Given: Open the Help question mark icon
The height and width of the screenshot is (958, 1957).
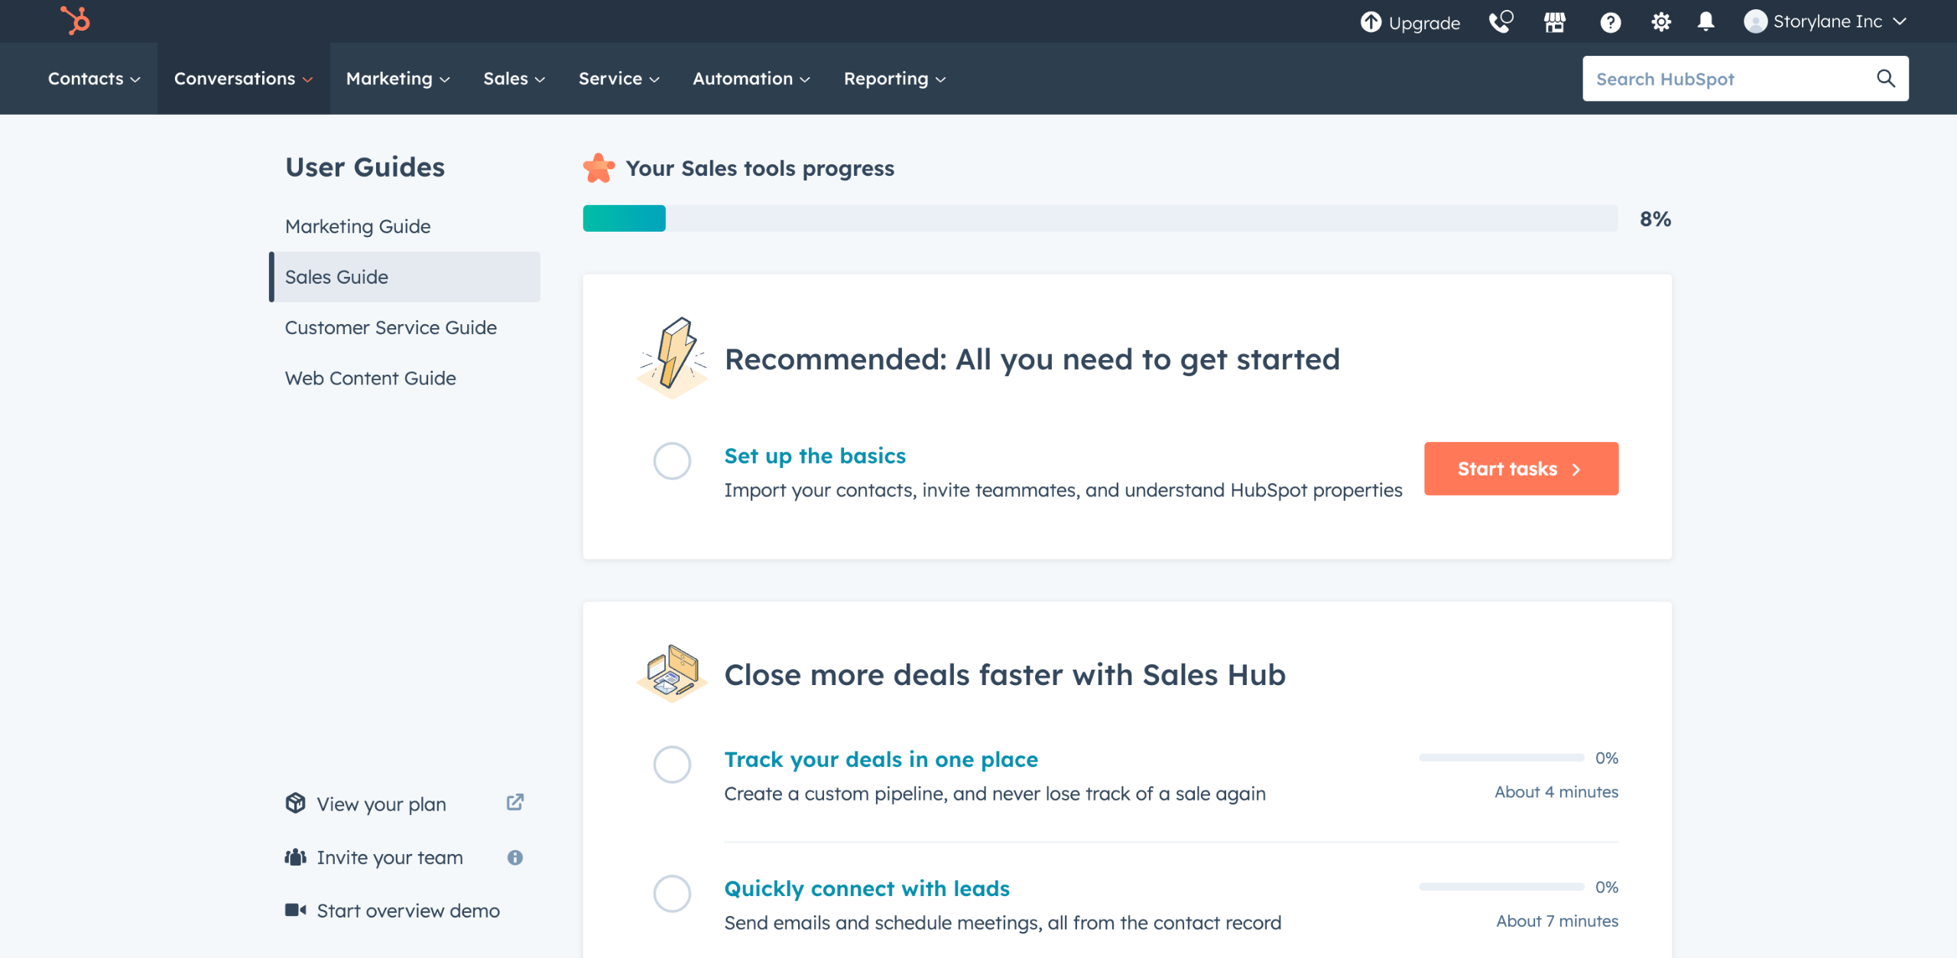Looking at the screenshot, I should (x=1611, y=22).
